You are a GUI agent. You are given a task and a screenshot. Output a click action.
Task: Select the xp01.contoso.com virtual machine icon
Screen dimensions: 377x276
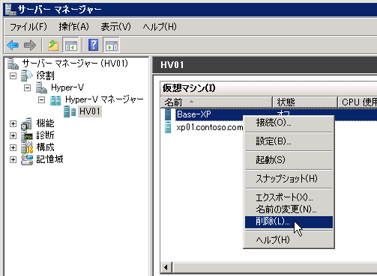click(x=168, y=127)
